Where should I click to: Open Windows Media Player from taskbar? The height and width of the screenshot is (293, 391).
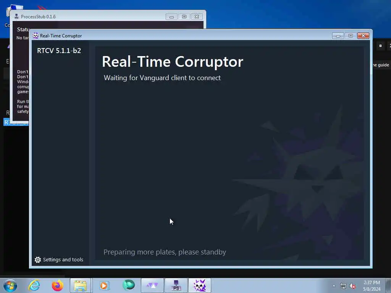(104, 285)
